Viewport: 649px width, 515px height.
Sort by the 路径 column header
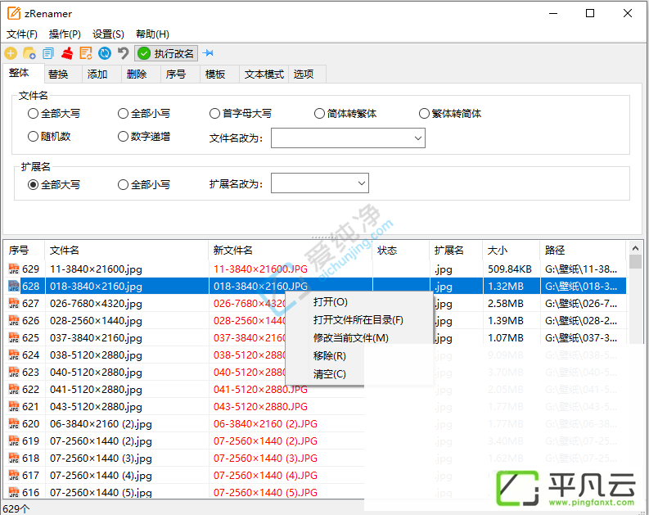[583, 250]
